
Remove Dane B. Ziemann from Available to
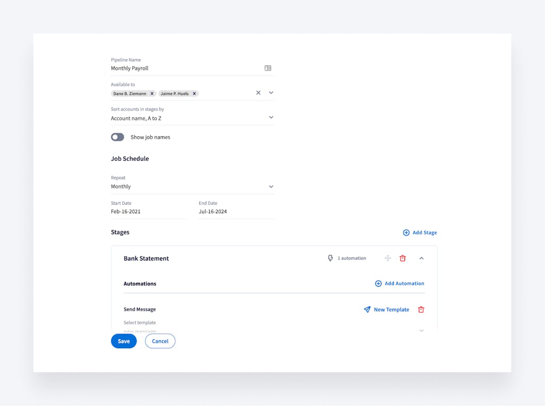coord(152,93)
